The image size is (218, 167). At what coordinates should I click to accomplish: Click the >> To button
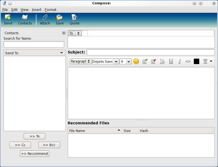[x=35, y=136]
